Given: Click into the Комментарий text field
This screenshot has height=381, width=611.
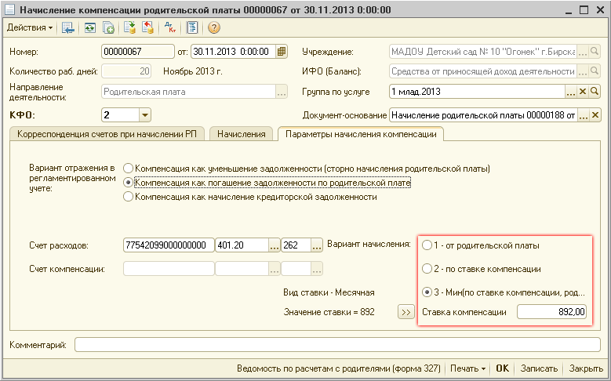Looking at the screenshot, I should coord(336,345).
